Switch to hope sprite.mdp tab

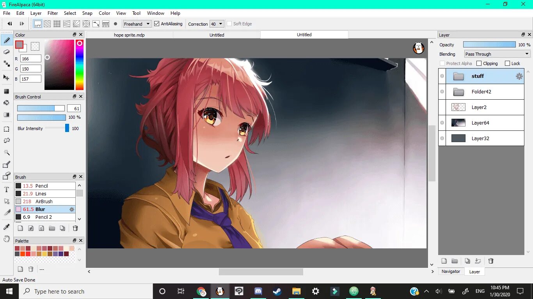(129, 35)
